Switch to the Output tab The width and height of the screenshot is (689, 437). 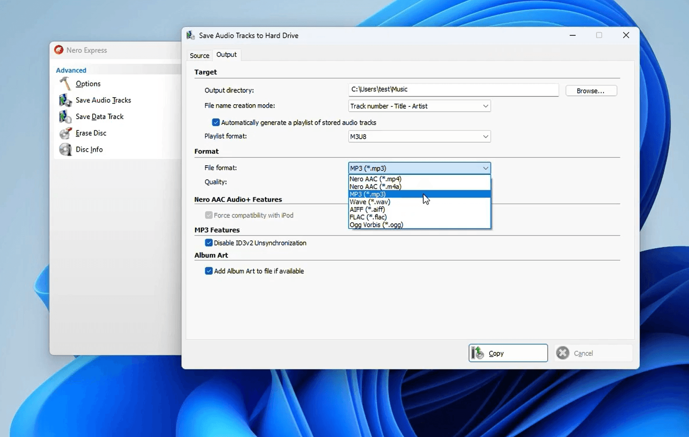click(x=226, y=55)
